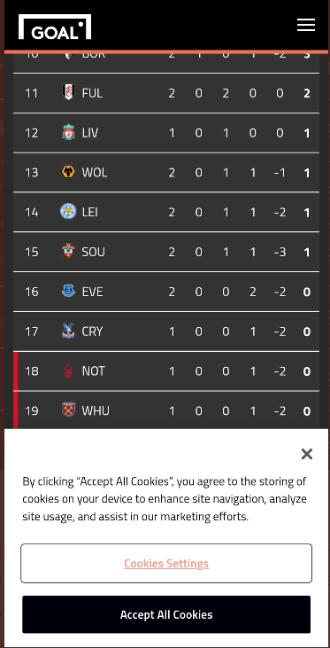Open Cookies Settings
This screenshot has width=330, height=648.
click(x=166, y=563)
